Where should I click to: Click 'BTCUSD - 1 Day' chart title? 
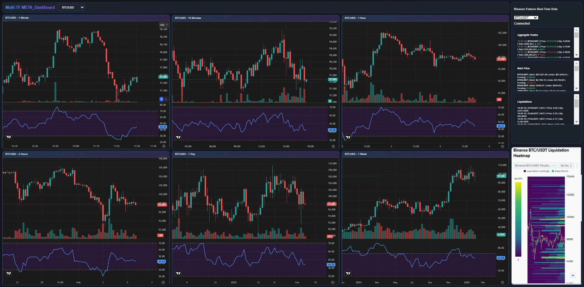point(185,154)
